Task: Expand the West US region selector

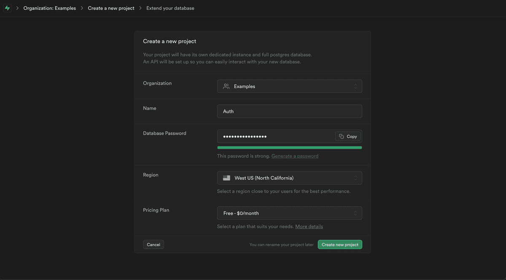Action: (x=289, y=178)
